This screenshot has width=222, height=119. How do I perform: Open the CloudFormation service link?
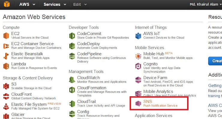[91, 88]
